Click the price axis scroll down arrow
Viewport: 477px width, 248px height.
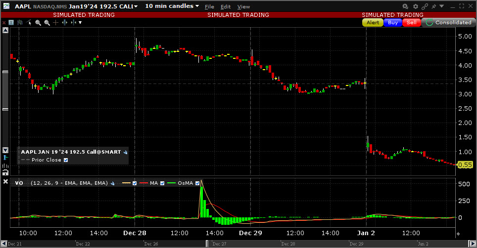point(5,150)
